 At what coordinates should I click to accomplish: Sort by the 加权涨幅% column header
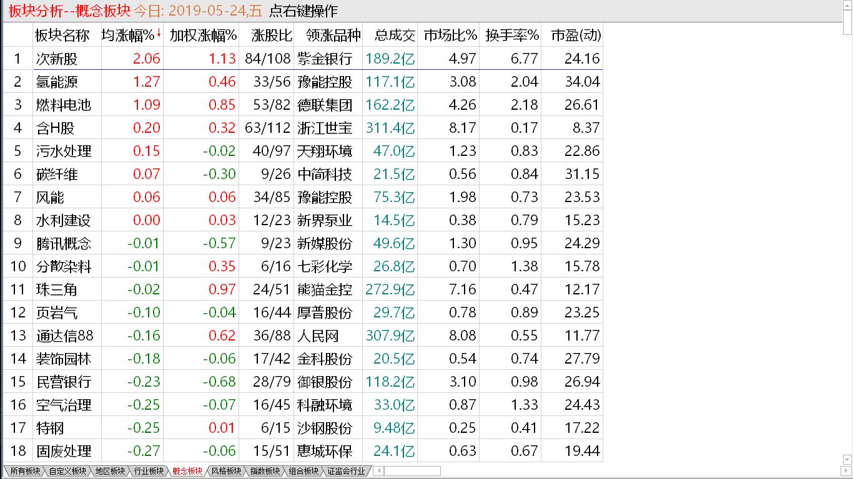(203, 36)
